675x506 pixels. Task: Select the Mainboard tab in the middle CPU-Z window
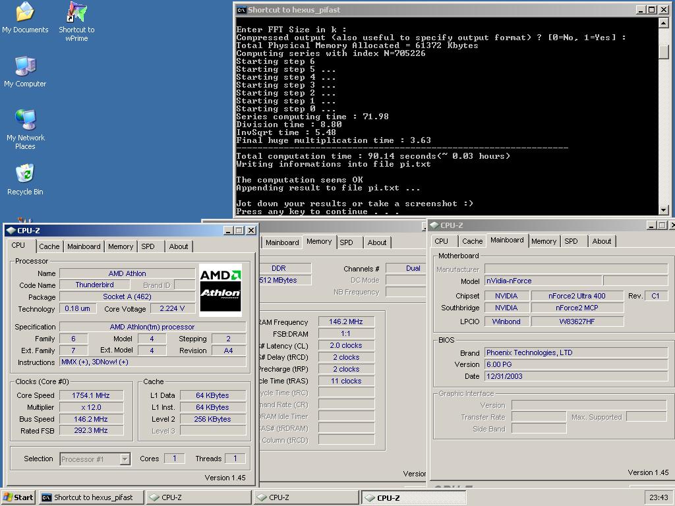(282, 242)
